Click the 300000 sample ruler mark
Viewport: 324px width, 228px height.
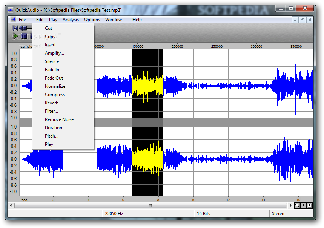[x=256, y=47]
